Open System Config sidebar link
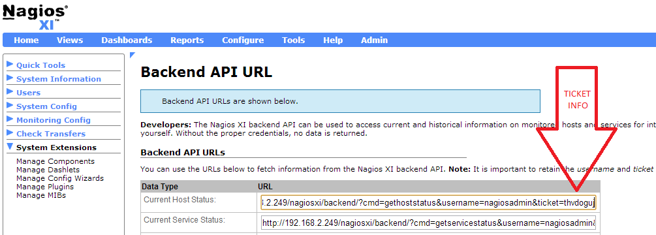 click(x=46, y=106)
